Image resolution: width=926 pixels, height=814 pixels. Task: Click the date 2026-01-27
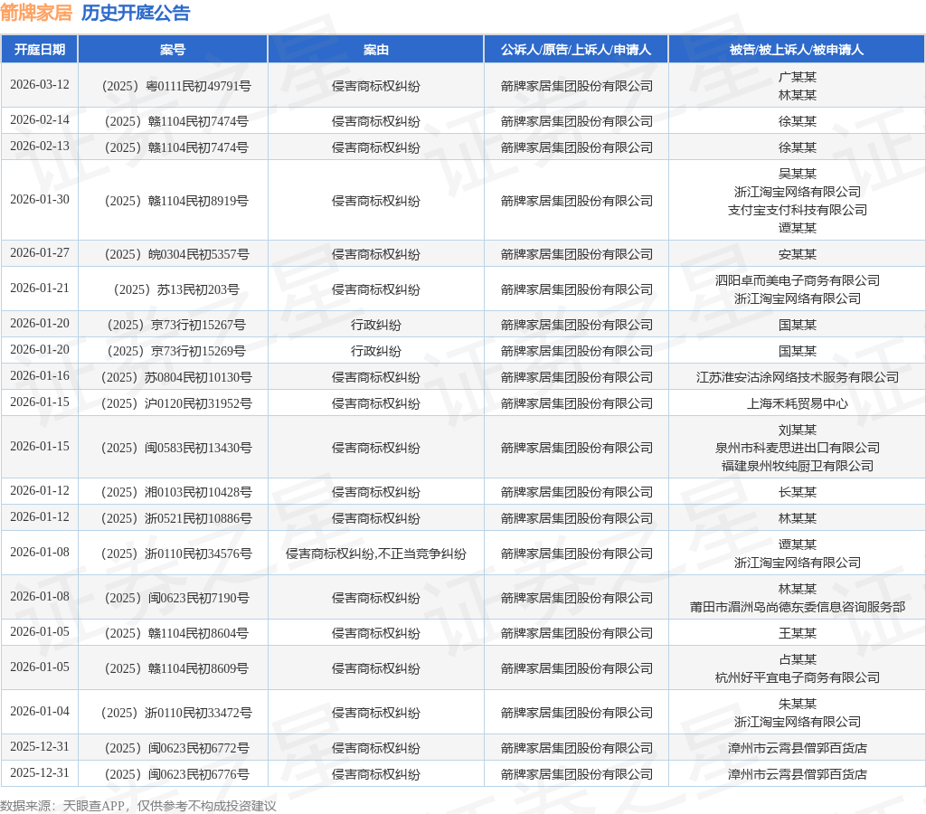click(x=40, y=253)
